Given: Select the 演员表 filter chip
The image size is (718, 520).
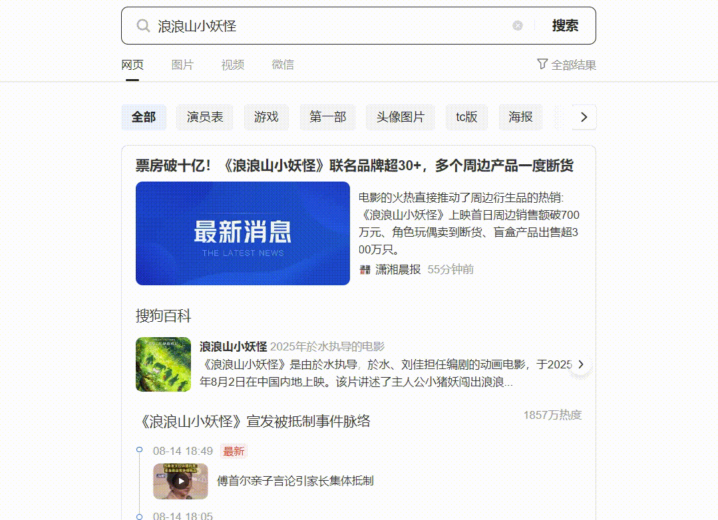Looking at the screenshot, I should coord(205,117).
